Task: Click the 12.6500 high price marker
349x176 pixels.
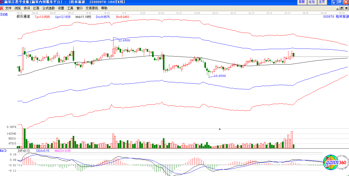Action: pos(124,40)
